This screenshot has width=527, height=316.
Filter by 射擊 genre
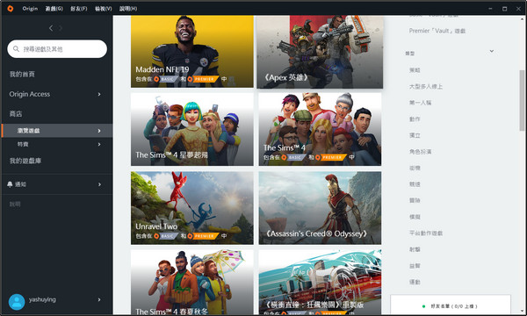click(x=415, y=249)
